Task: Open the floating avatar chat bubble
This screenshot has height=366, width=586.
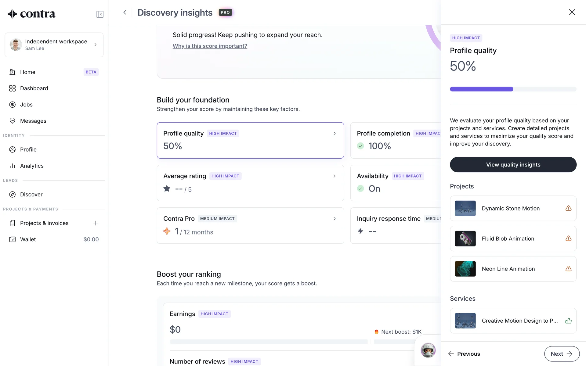Action: (428, 350)
